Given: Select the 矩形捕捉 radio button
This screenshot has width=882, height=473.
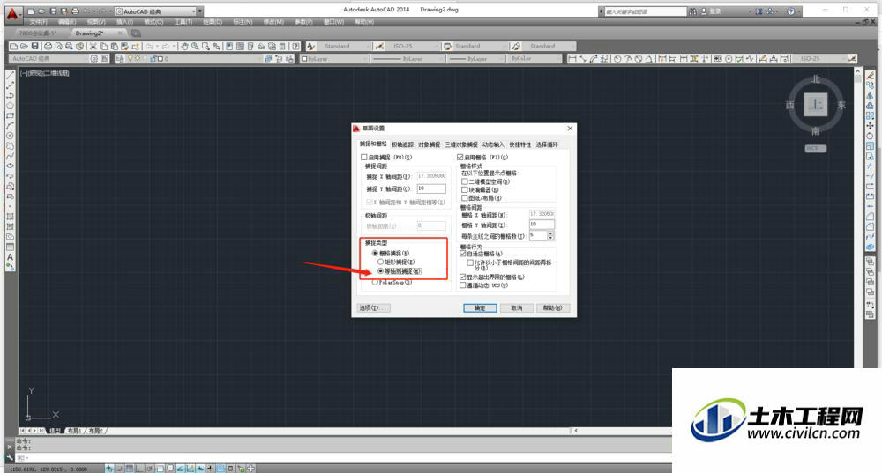Looking at the screenshot, I should tap(381, 262).
